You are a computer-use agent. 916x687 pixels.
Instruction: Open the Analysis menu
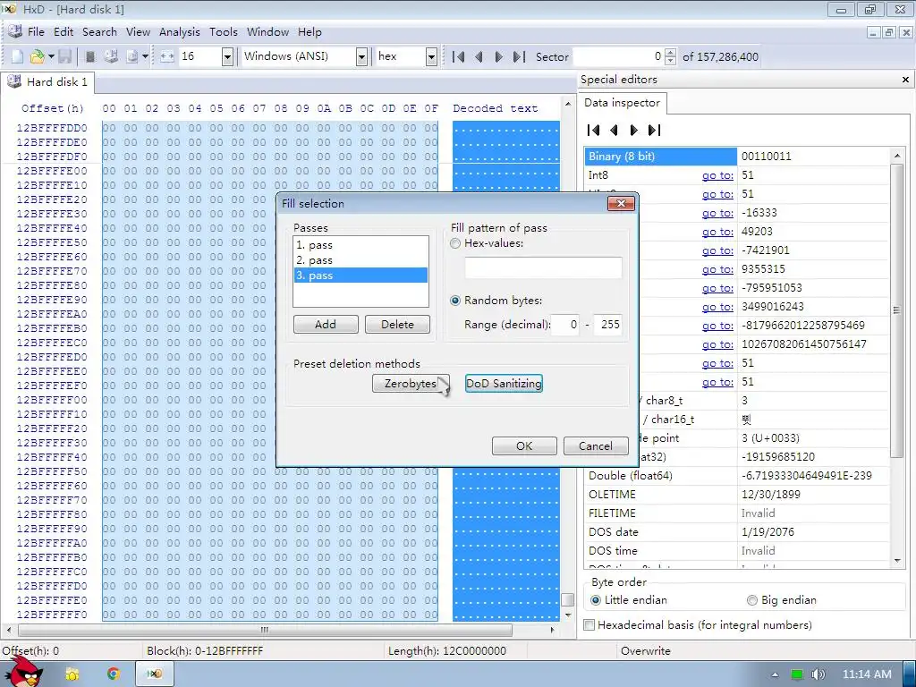click(x=179, y=32)
